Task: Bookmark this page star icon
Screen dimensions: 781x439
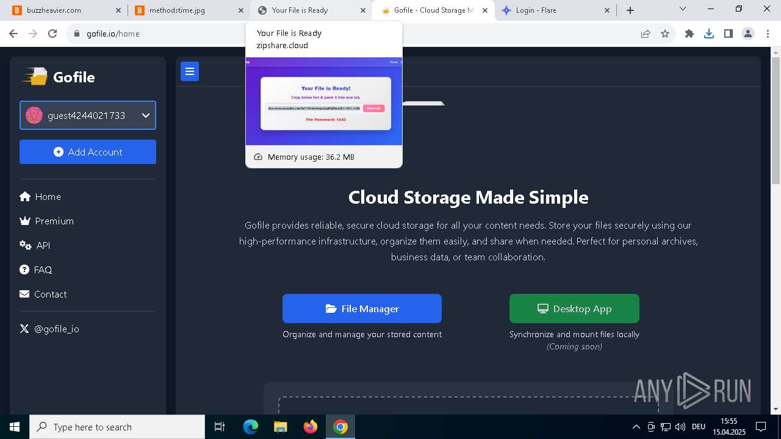Action: tap(665, 34)
